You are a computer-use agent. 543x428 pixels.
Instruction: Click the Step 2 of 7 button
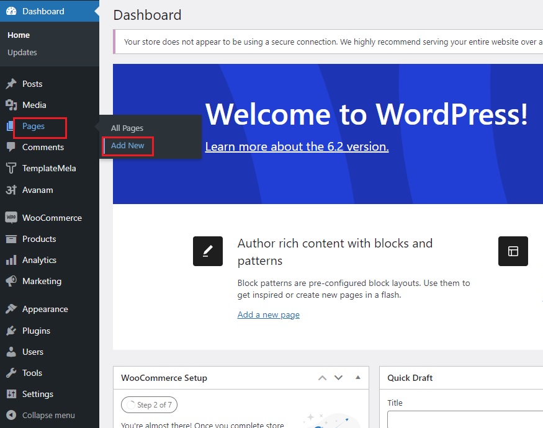pyautogui.click(x=150, y=405)
